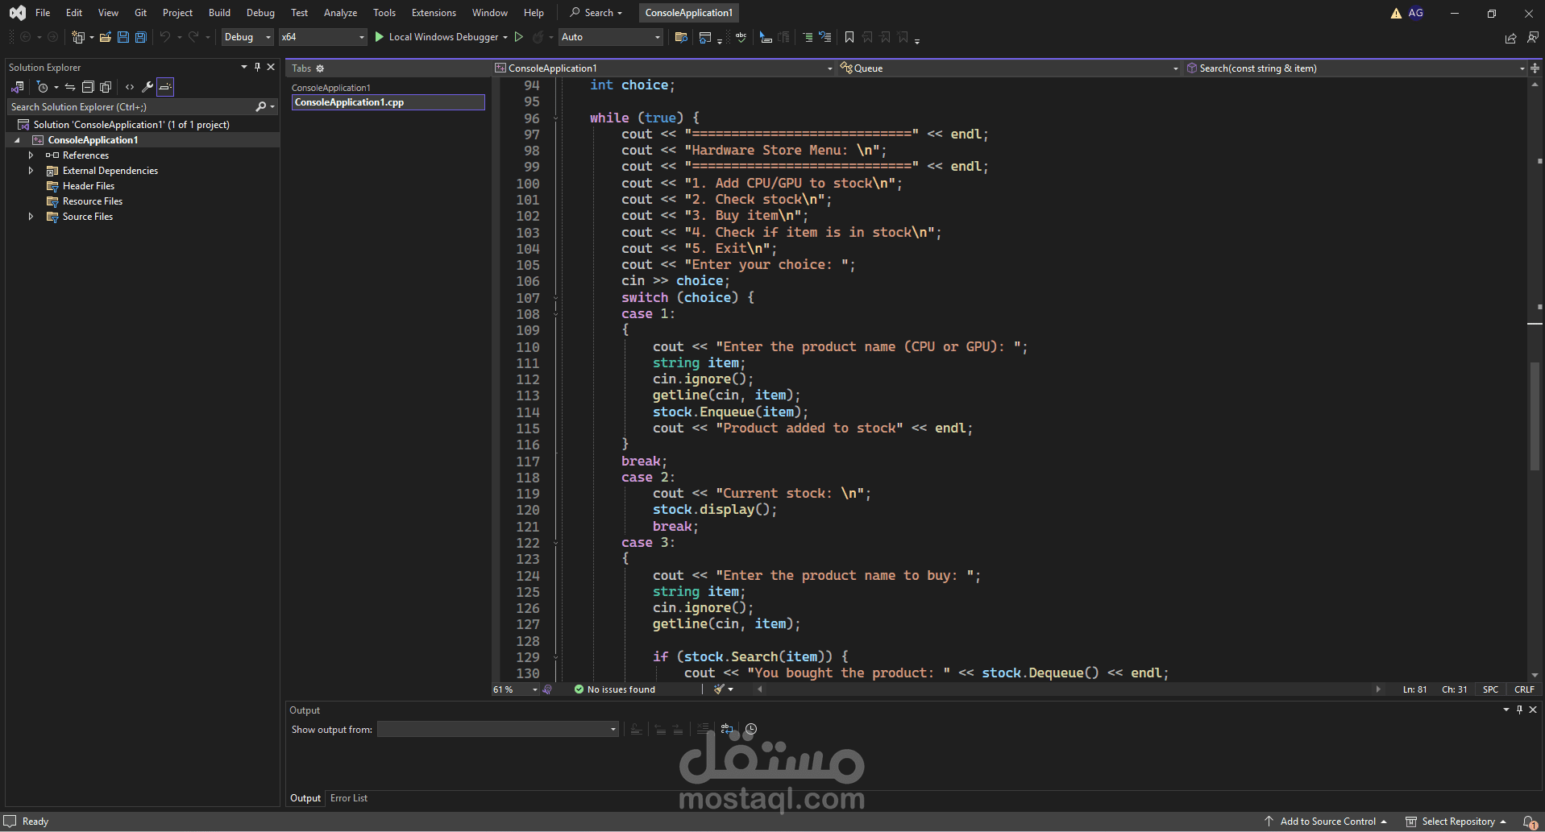Open the Debug menu
1545x832 pixels.
coord(260,13)
